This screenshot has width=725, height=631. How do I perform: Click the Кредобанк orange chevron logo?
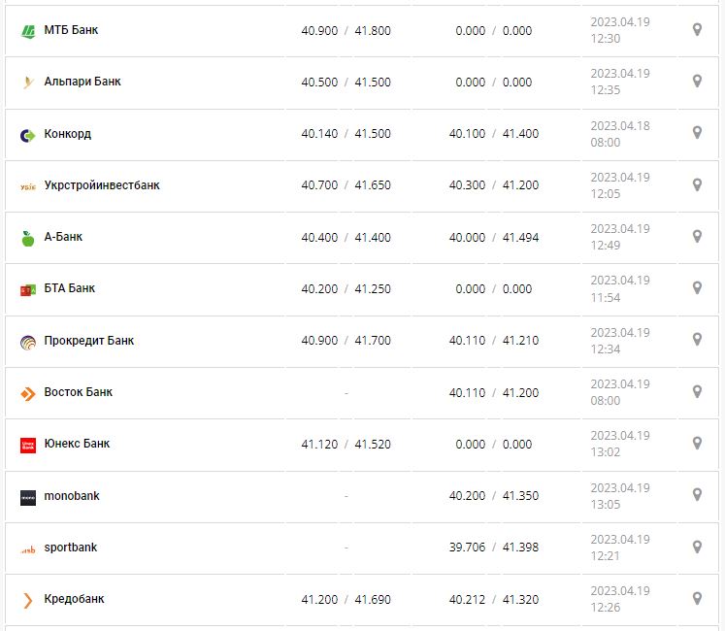click(27, 600)
